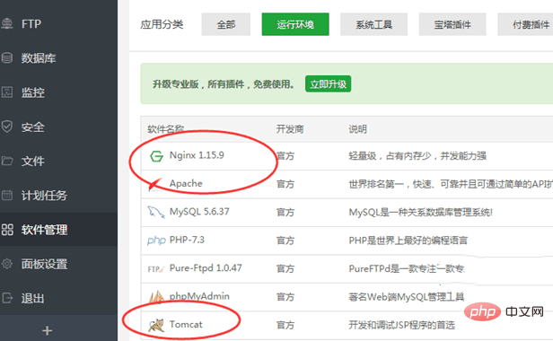553x341 pixels.
Task: Click the shield icon beside 安全
Action: pyautogui.click(x=7, y=127)
